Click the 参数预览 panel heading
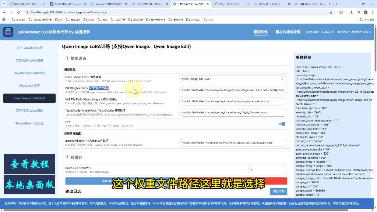The image size is (377, 212). click(x=303, y=57)
